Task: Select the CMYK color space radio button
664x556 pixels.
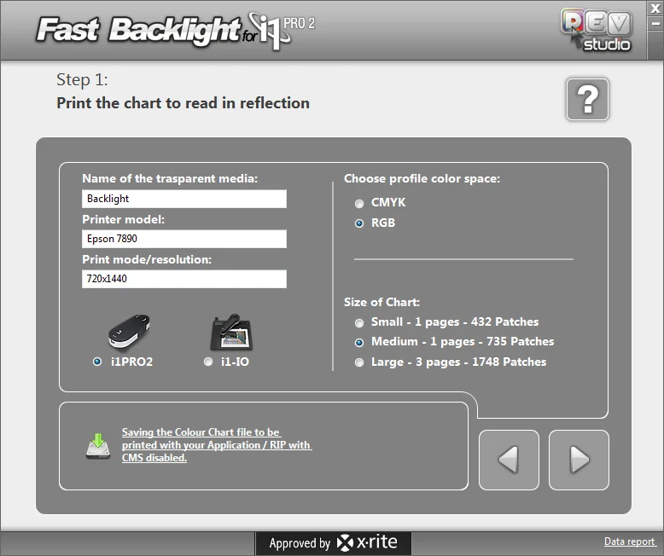Action: point(359,204)
